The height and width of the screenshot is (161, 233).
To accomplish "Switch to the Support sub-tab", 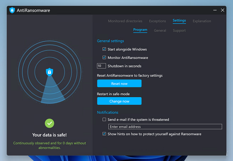I will coord(179,31).
